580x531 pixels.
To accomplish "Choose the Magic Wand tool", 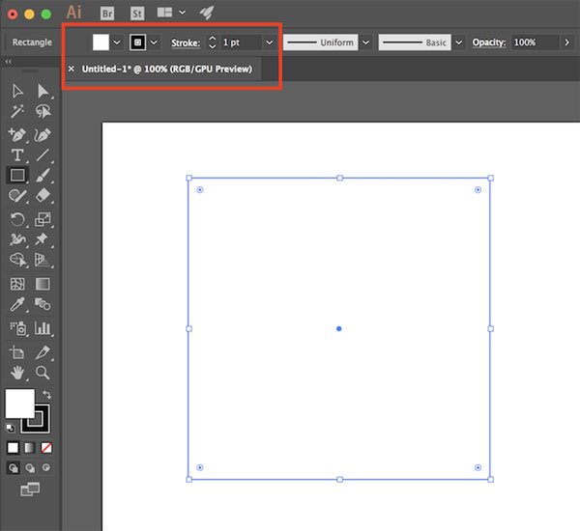I will (17, 112).
